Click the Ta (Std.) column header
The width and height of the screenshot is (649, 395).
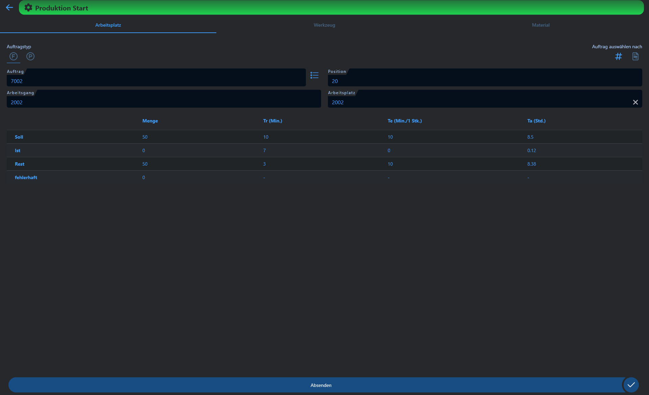(x=536, y=121)
